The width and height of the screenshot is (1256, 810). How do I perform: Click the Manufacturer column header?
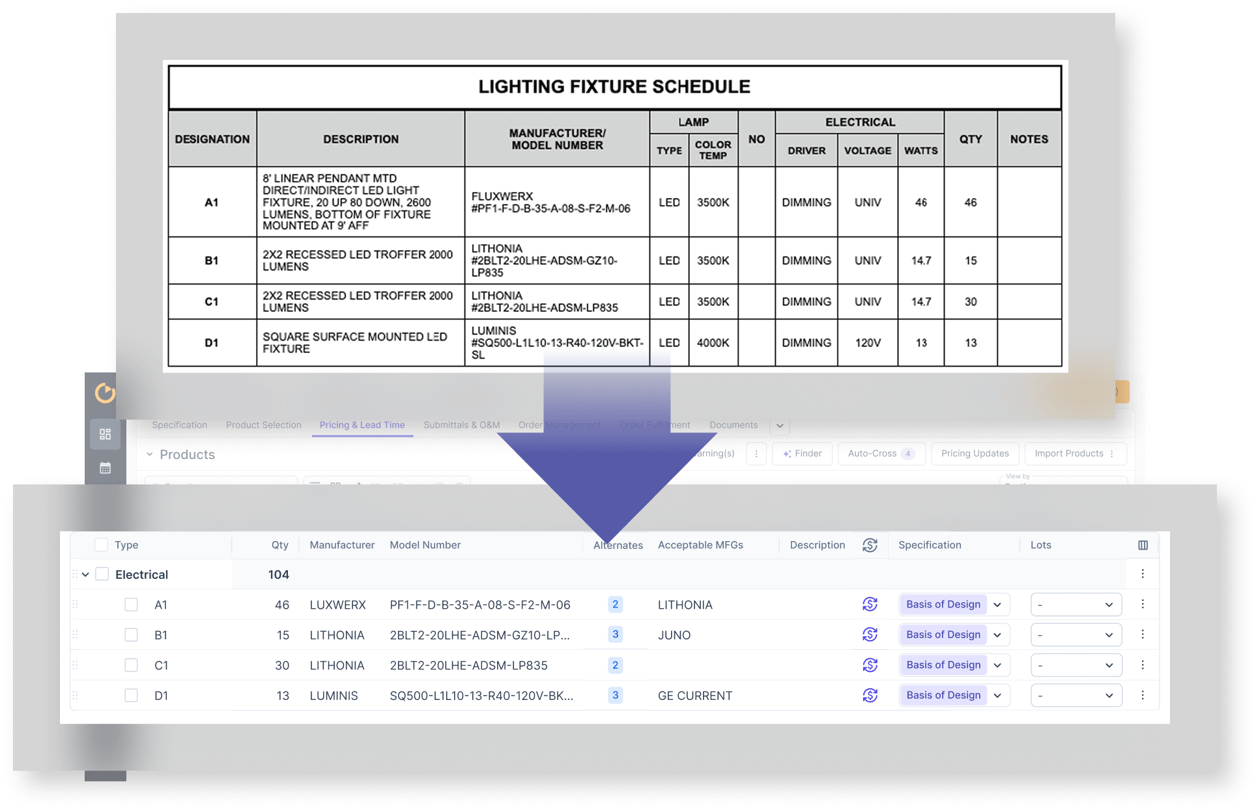tap(342, 545)
